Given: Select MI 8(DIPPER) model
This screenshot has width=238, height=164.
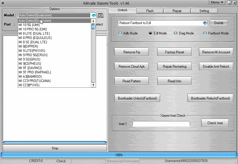Looking at the screenshot, I should [x=55, y=46].
